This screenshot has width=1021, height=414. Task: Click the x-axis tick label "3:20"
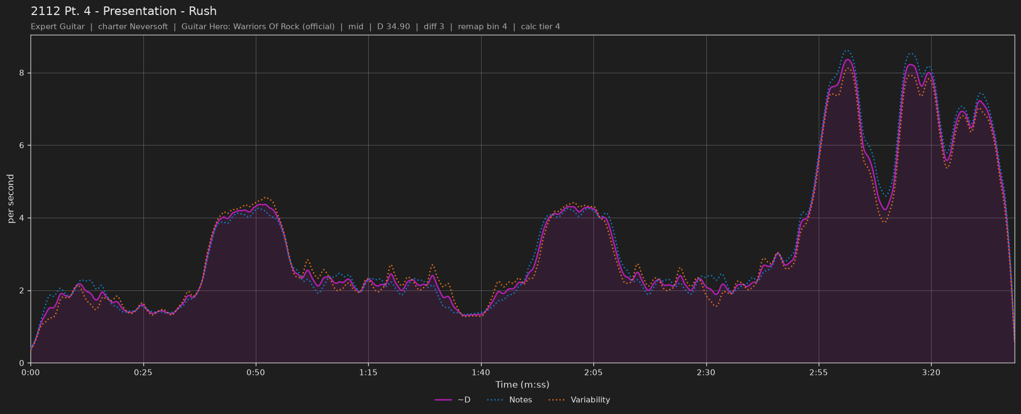click(931, 372)
